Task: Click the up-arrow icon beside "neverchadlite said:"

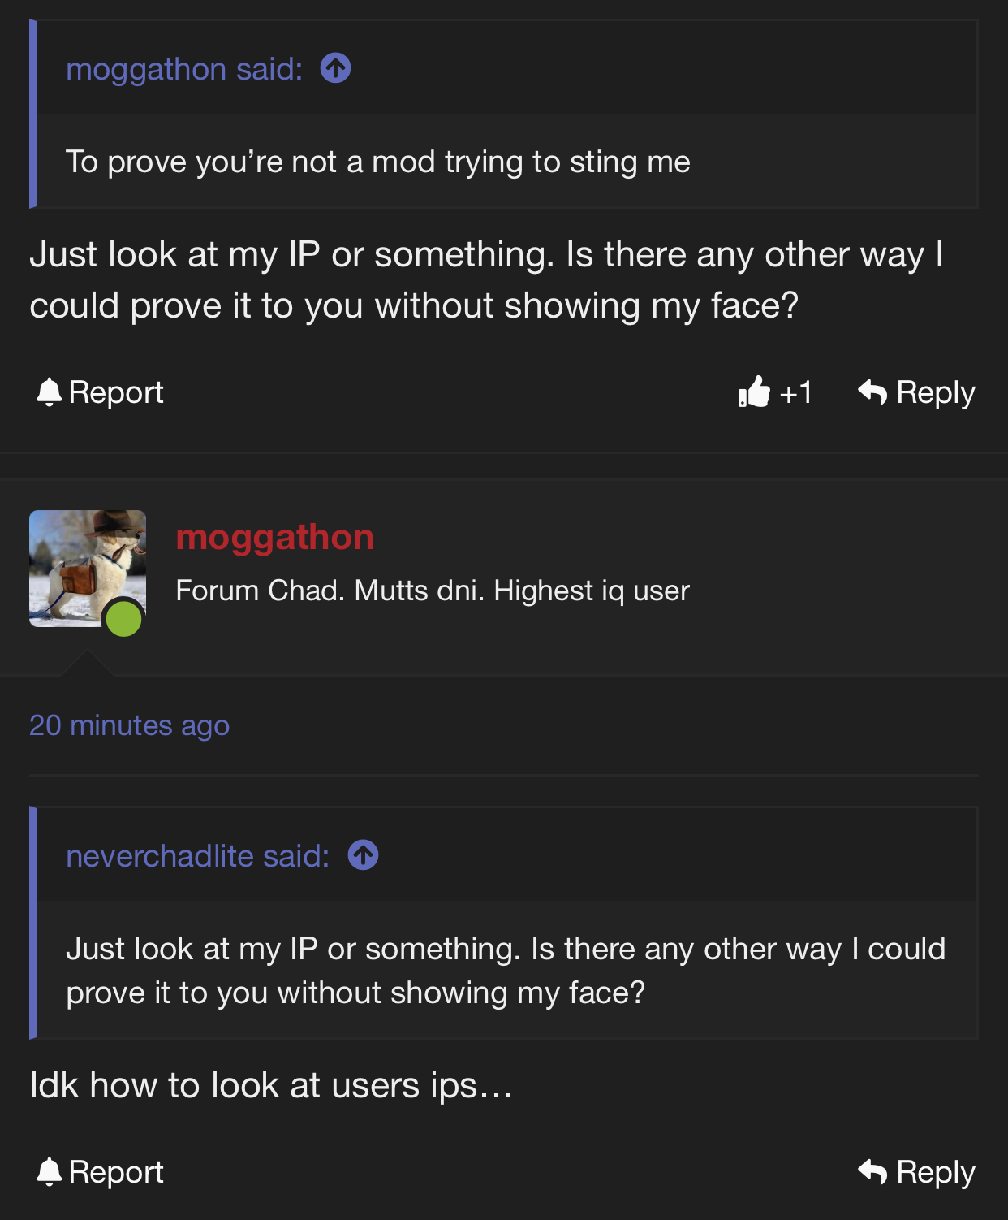Action: point(363,855)
